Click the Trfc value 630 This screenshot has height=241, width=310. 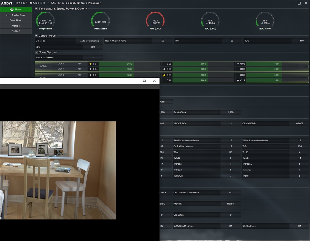coord(299,146)
